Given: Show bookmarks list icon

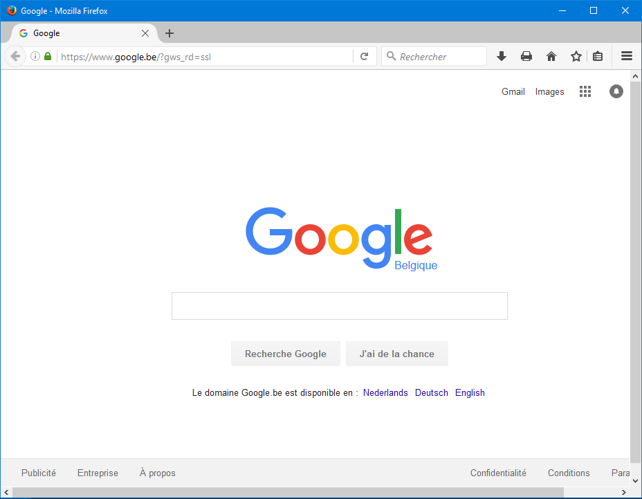Looking at the screenshot, I should coord(598,56).
